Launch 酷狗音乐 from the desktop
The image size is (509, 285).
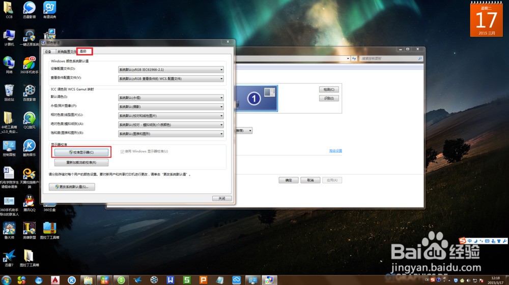point(30,146)
